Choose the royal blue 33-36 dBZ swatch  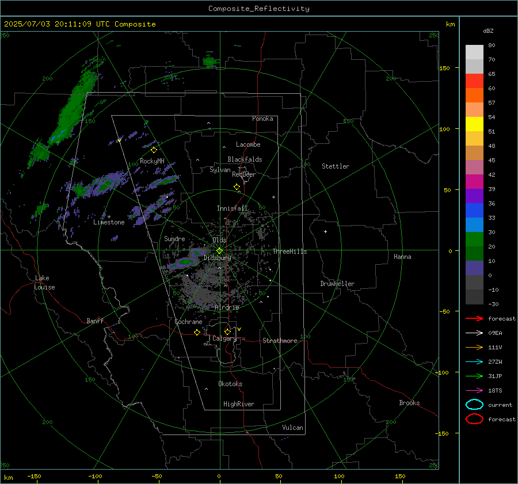coord(474,211)
